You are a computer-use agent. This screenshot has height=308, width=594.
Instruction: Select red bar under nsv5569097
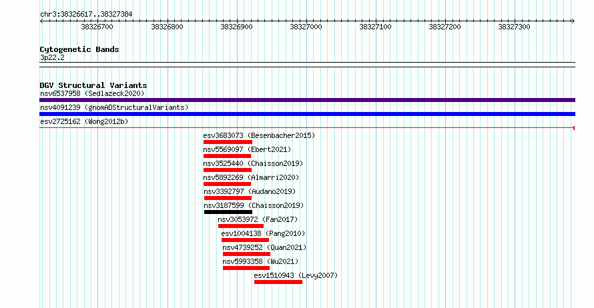(227, 156)
